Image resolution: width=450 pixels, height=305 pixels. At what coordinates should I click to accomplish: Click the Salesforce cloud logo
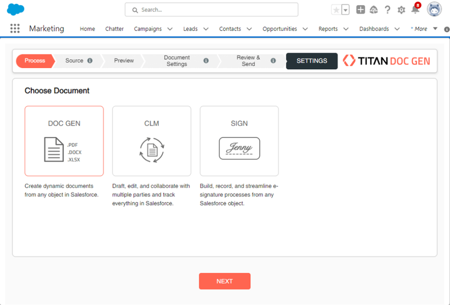(x=16, y=10)
